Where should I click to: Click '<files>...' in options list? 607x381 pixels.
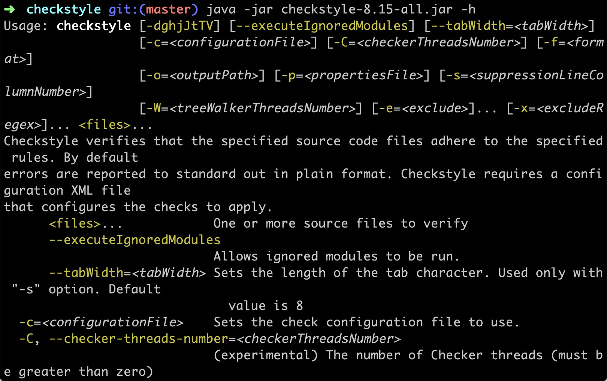(86, 223)
